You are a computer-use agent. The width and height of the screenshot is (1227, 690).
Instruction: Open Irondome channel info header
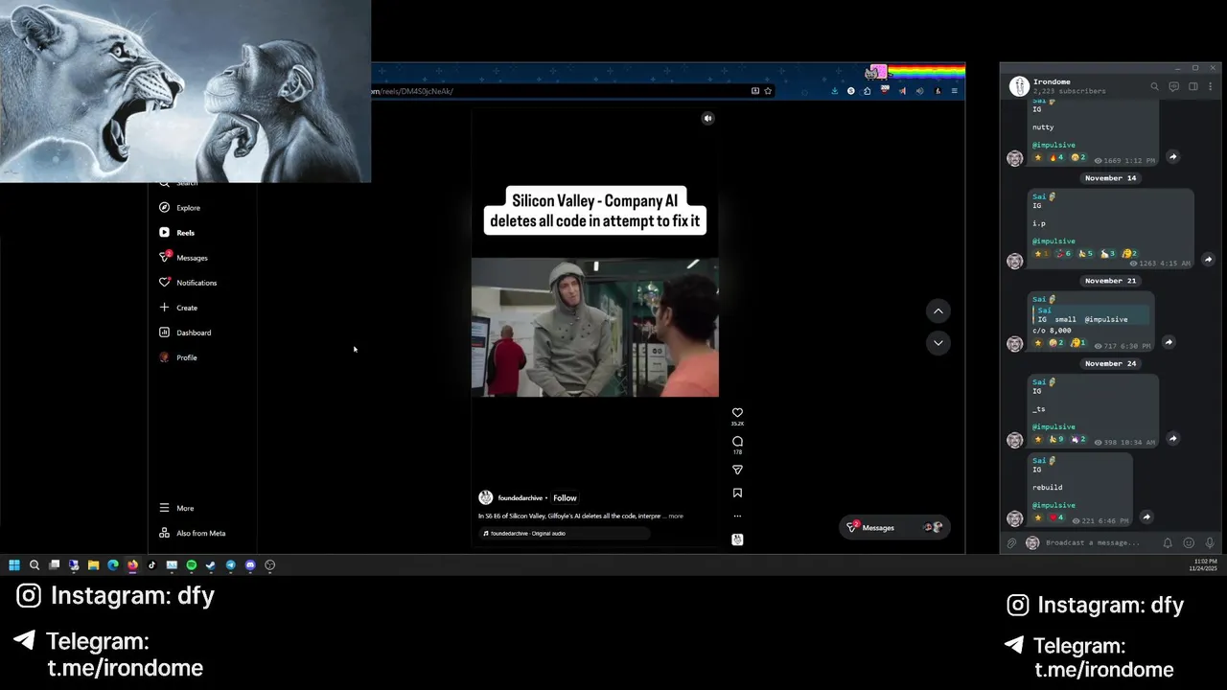point(1069,86)
